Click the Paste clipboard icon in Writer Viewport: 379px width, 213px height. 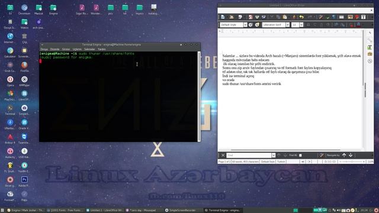[285, 17]
